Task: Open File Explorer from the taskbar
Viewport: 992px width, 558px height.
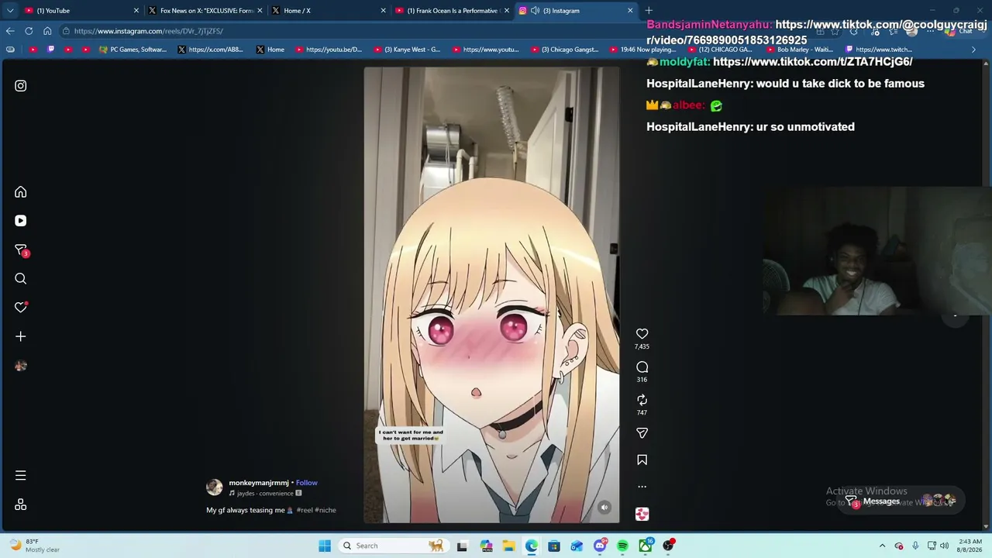Action: (x=509, y=546)
